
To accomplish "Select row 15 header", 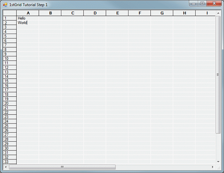I will (x=10, y=81).
